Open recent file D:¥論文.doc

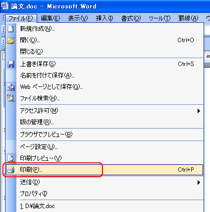point(37,206)
